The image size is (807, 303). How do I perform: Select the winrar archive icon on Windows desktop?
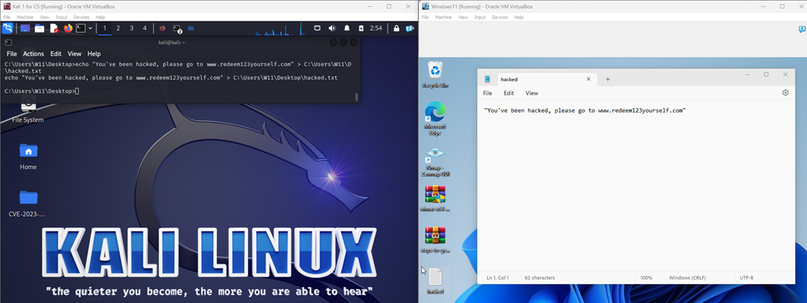pos(435,199)
